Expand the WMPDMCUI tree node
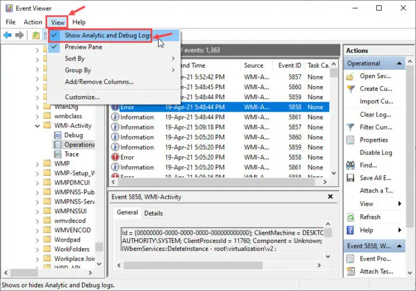This screenshot has width=416, height=291. click(37, 183)
